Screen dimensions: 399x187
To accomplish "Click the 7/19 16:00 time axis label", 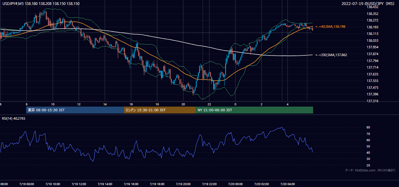I will [x=131, y=184].
